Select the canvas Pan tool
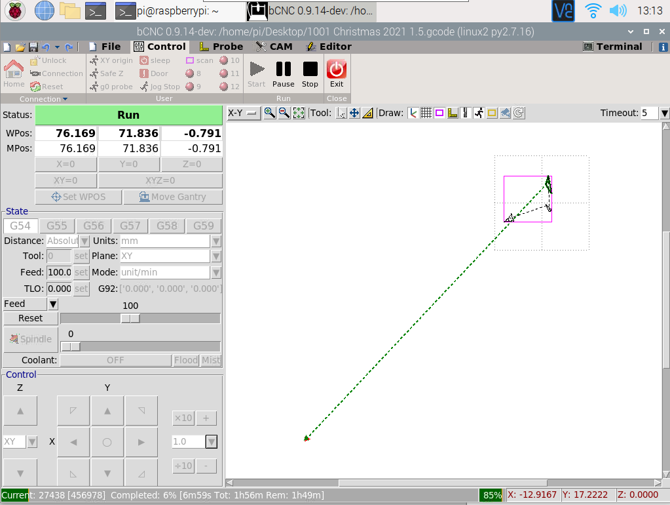 [x=354, y=113]
